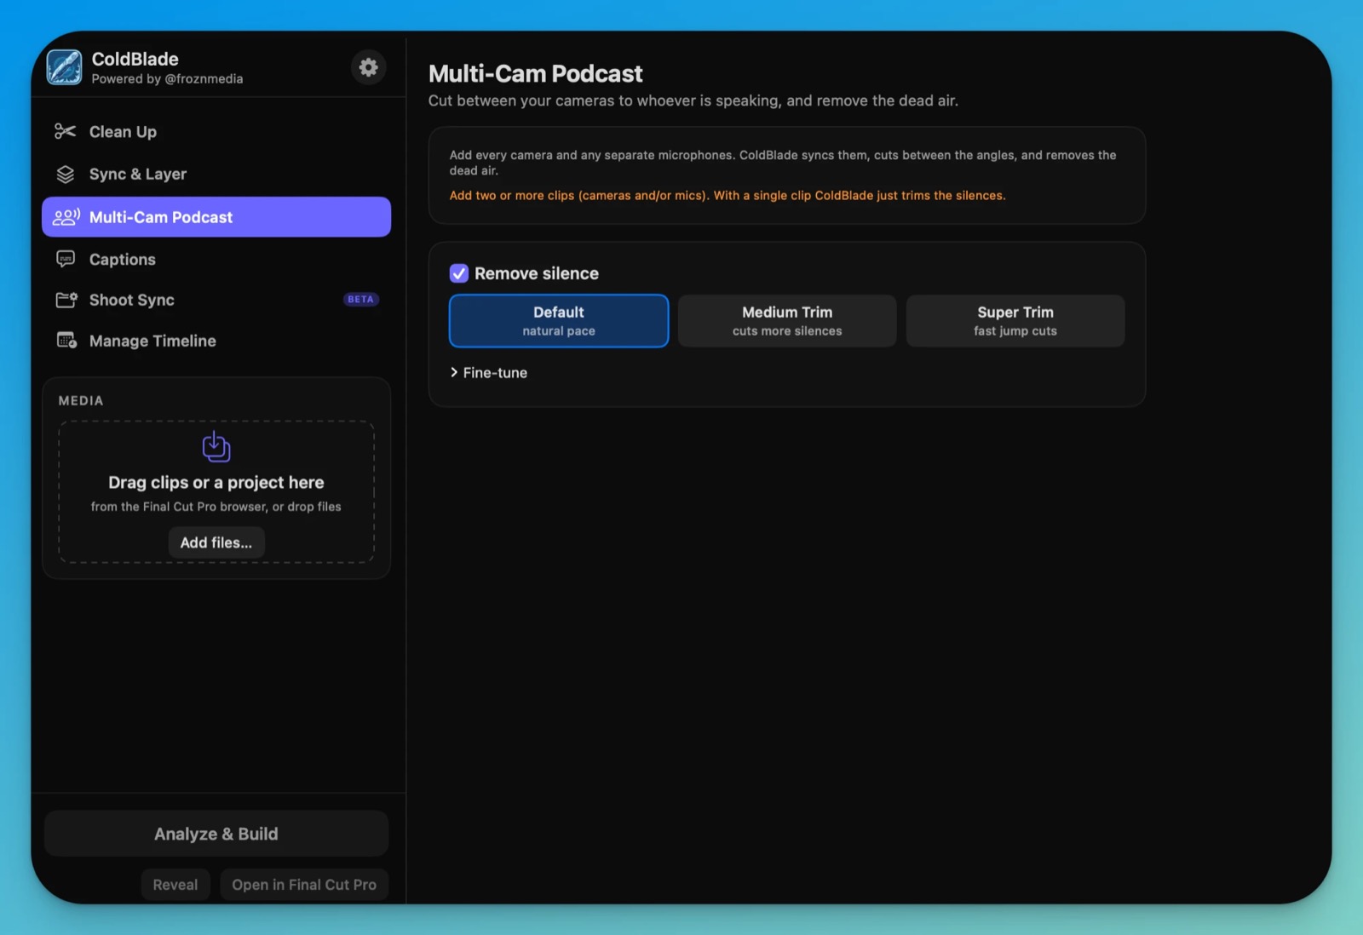Switch to Sync & Layer

[216, 174]
